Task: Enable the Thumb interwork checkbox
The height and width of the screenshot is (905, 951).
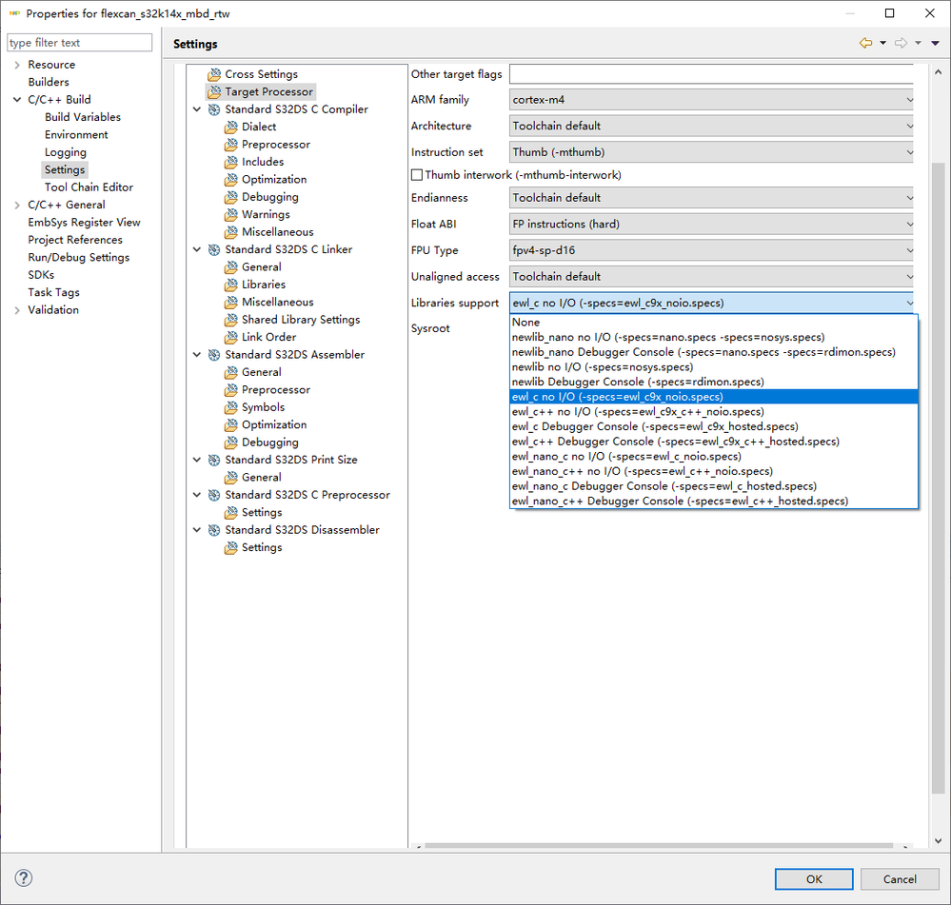Action: tap(417, 175)
